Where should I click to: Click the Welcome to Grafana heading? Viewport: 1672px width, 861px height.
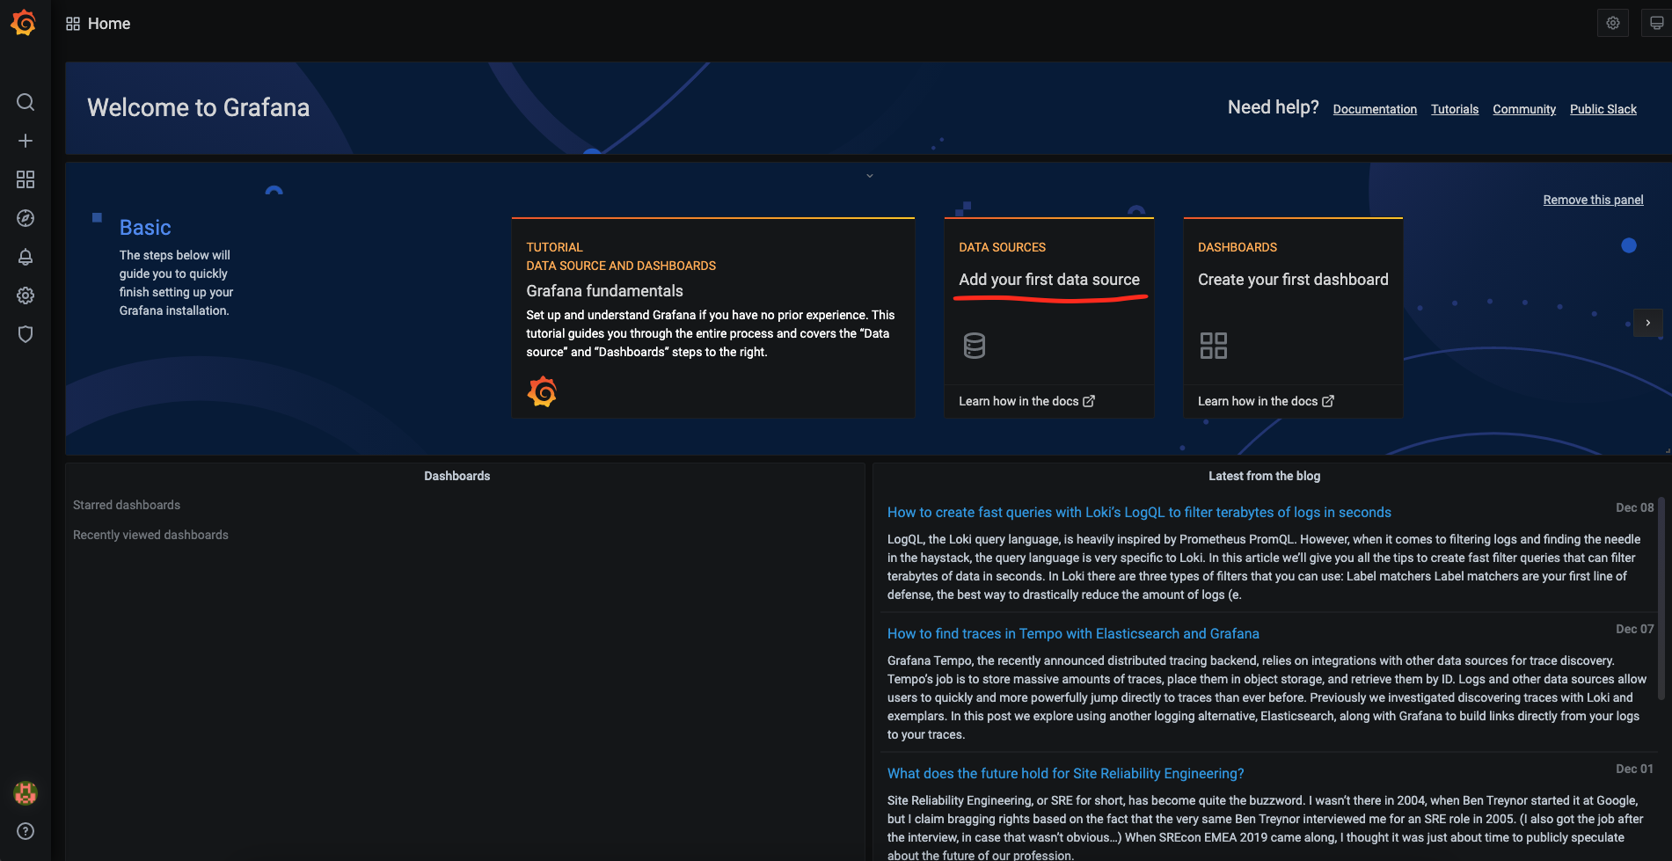199,107
